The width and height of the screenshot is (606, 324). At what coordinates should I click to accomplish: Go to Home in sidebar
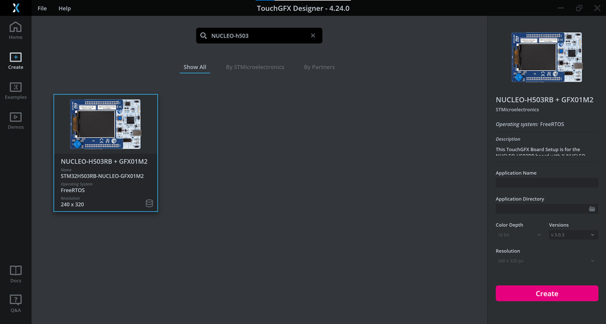coord(15,30)
